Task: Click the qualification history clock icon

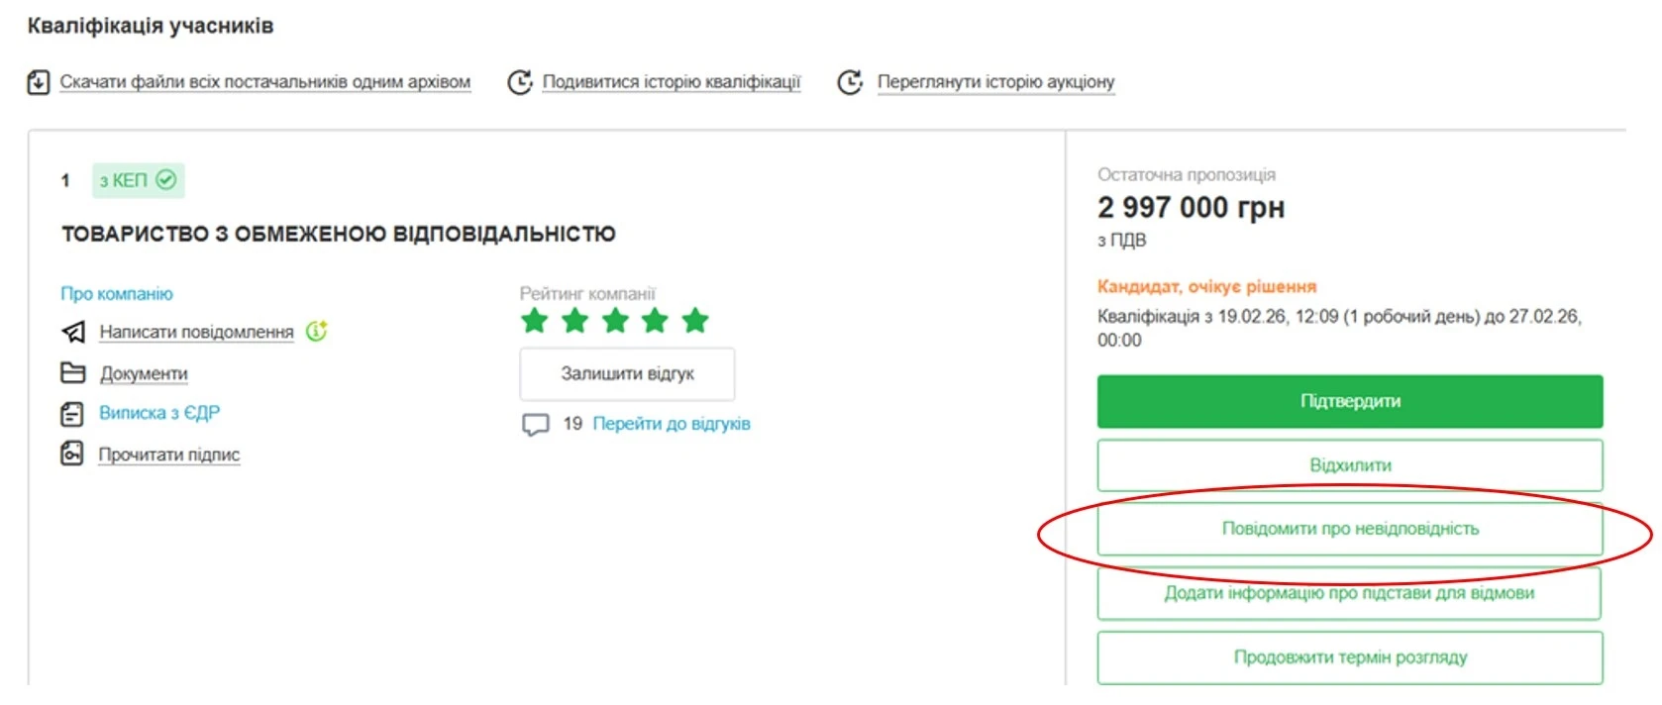Action: [519, 82]
